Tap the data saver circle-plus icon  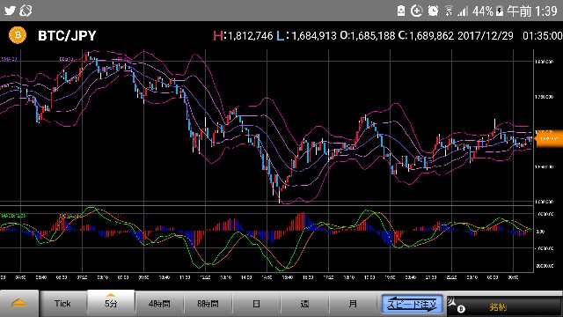(416, 11)
